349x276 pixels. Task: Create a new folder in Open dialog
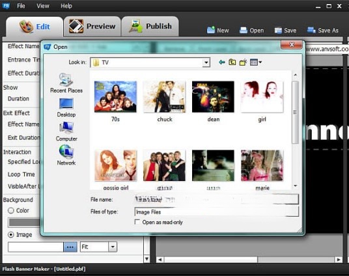[x=243, y=62]
